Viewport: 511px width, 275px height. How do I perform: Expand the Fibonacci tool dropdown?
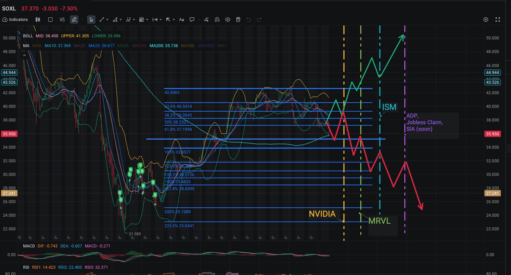147,20
